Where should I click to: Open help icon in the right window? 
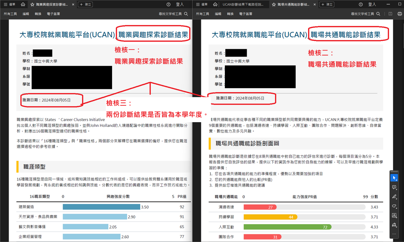(361, 4)
